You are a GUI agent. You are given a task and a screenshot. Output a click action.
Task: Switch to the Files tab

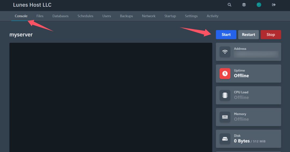pos(40,16)
